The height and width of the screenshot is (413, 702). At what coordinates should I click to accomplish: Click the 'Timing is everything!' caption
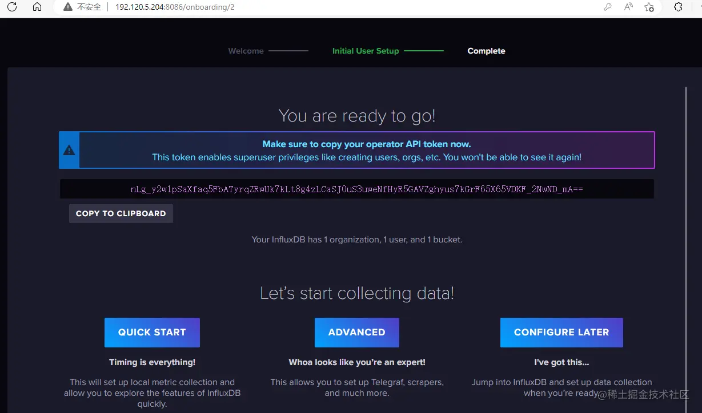click(x=152, y=362)
